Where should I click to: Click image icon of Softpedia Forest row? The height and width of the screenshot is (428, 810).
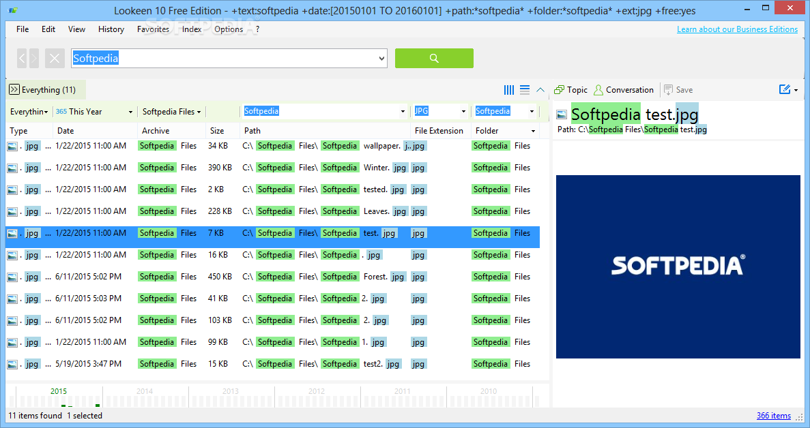click(x=12, y=277)
